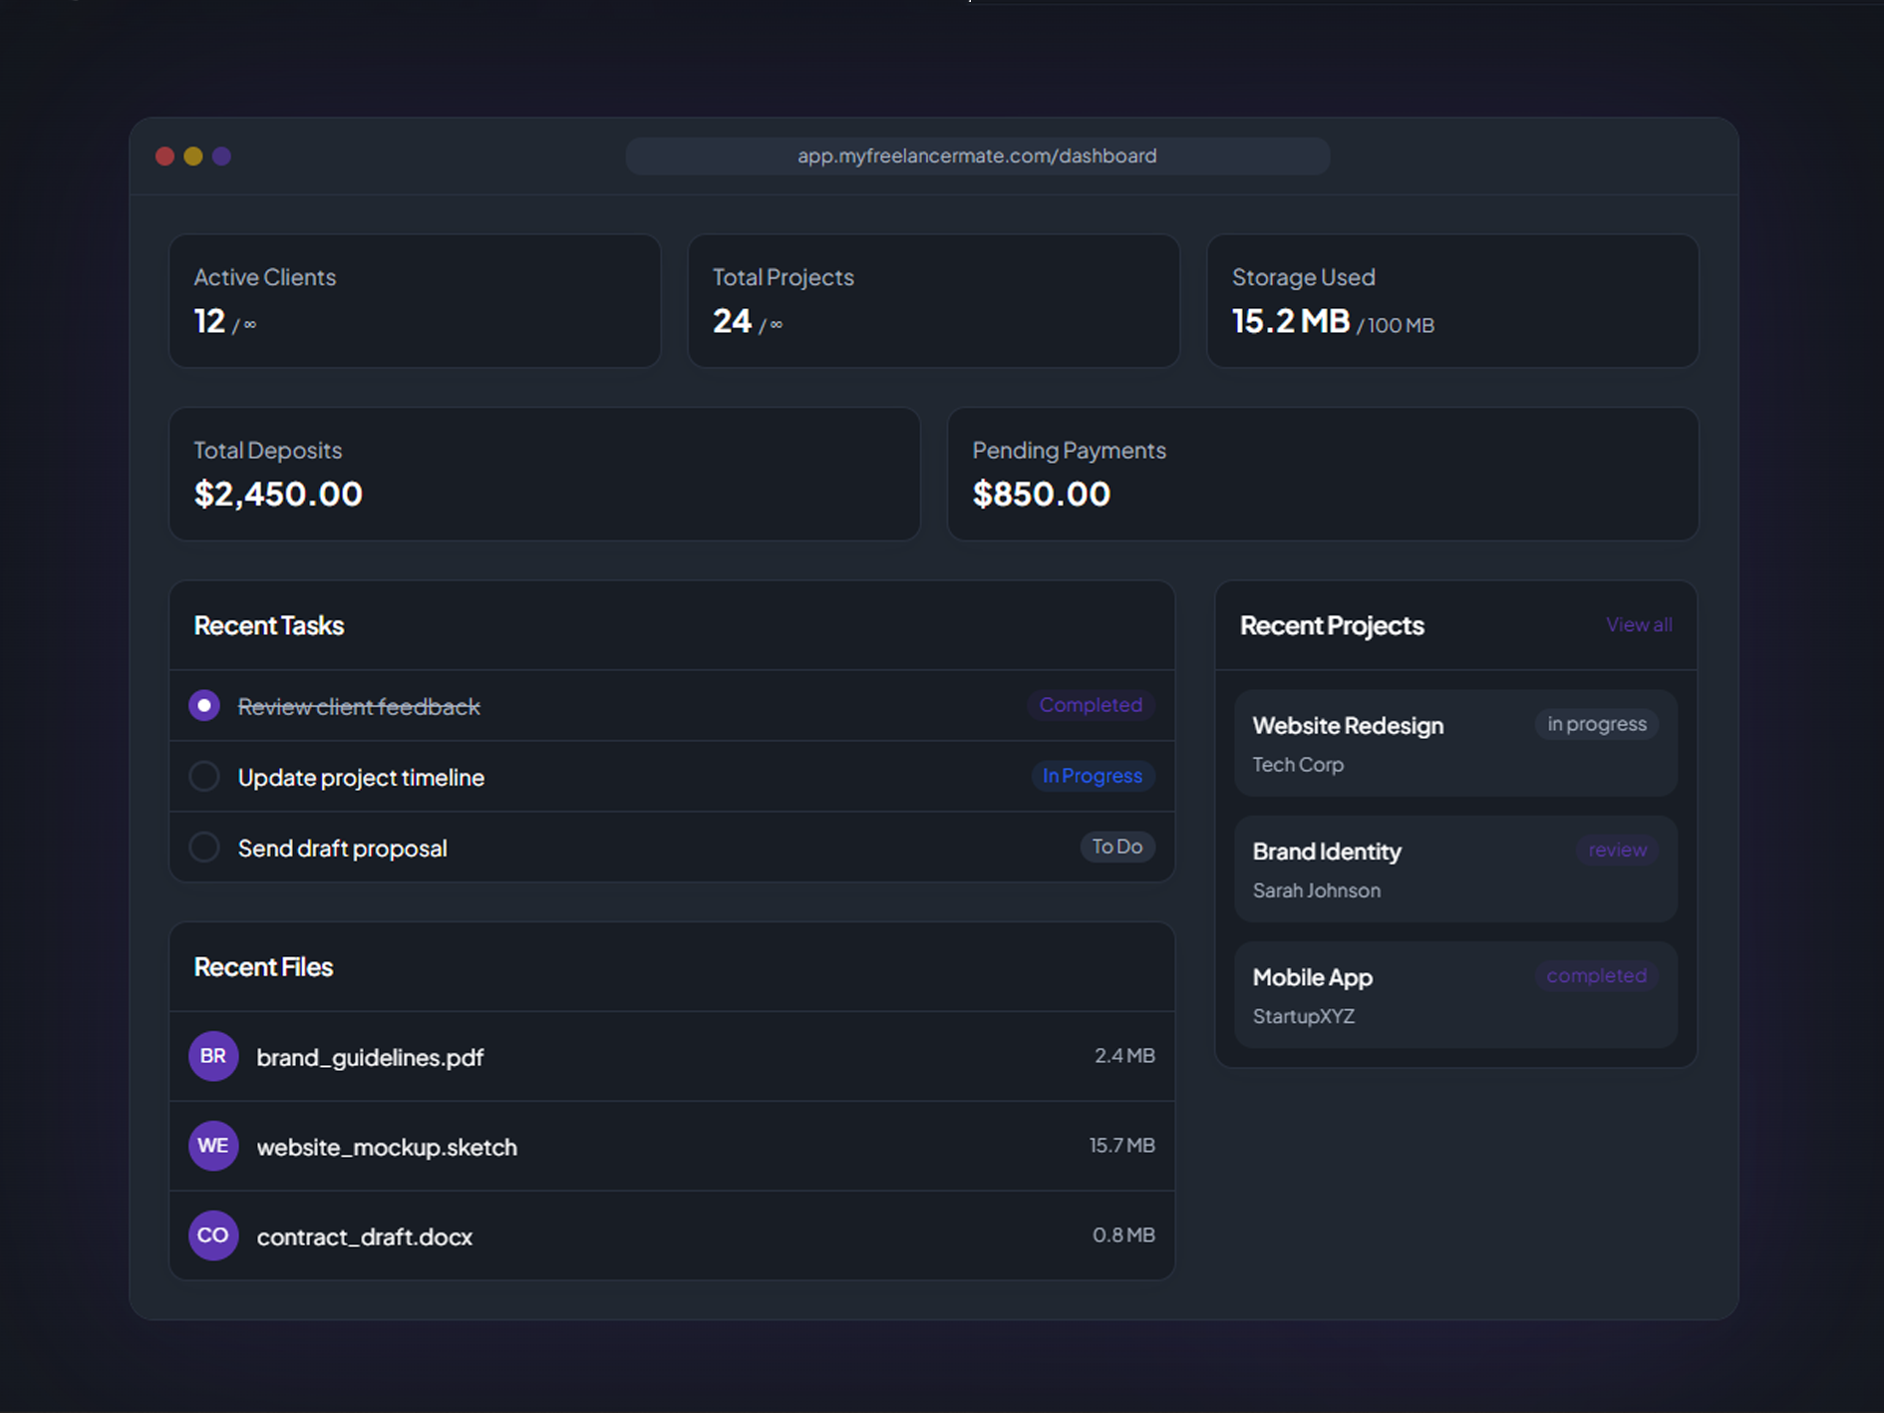Image resolution: width=1884 pixels, height=1413 pixels.
Task: Open the Website Redesign project card
Action: pyautogui.click(x=1454, y=743)
